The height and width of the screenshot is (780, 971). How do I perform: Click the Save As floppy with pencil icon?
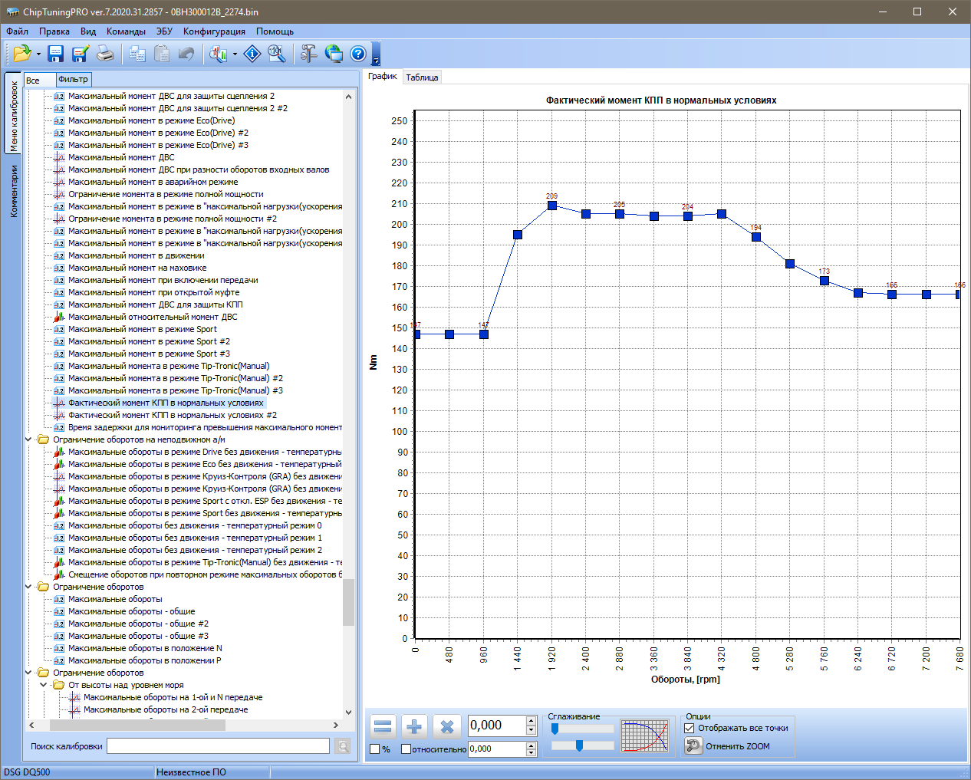pyautogui.click(x=80, y=54)
